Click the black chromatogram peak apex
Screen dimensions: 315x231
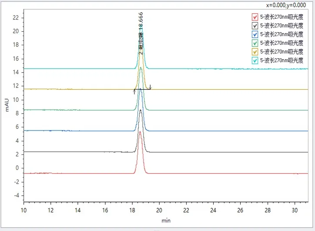(140, 110)
